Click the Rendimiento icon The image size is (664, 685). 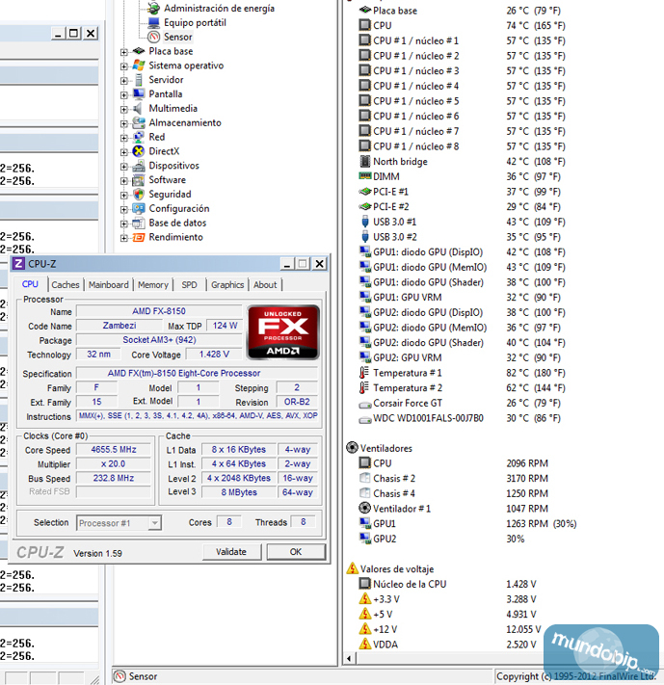point(139,237)
